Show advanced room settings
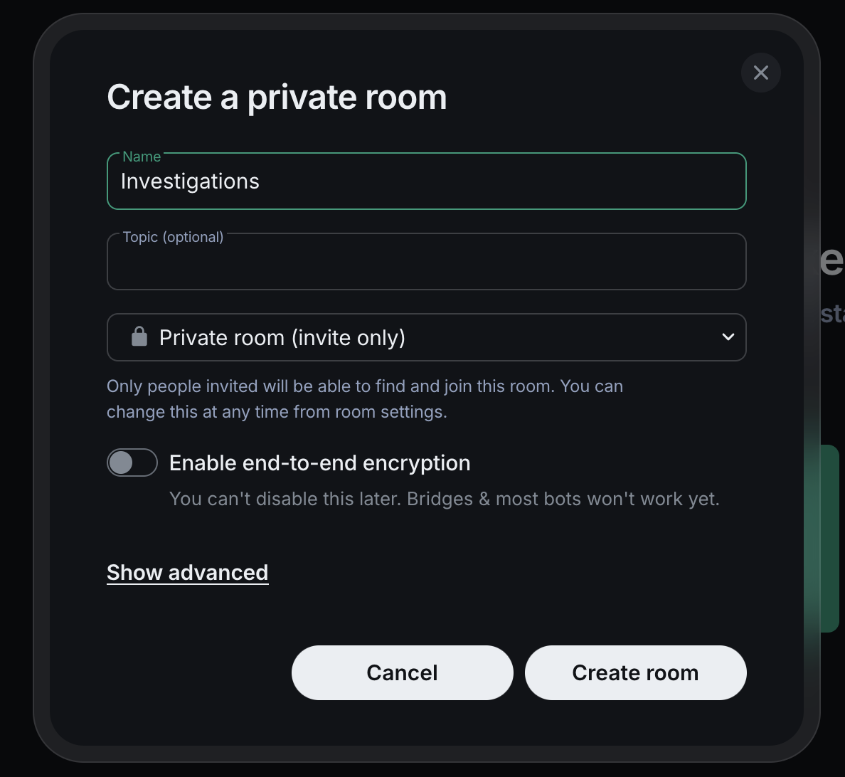Screen dimensions: 845x777 click(187, 572)
